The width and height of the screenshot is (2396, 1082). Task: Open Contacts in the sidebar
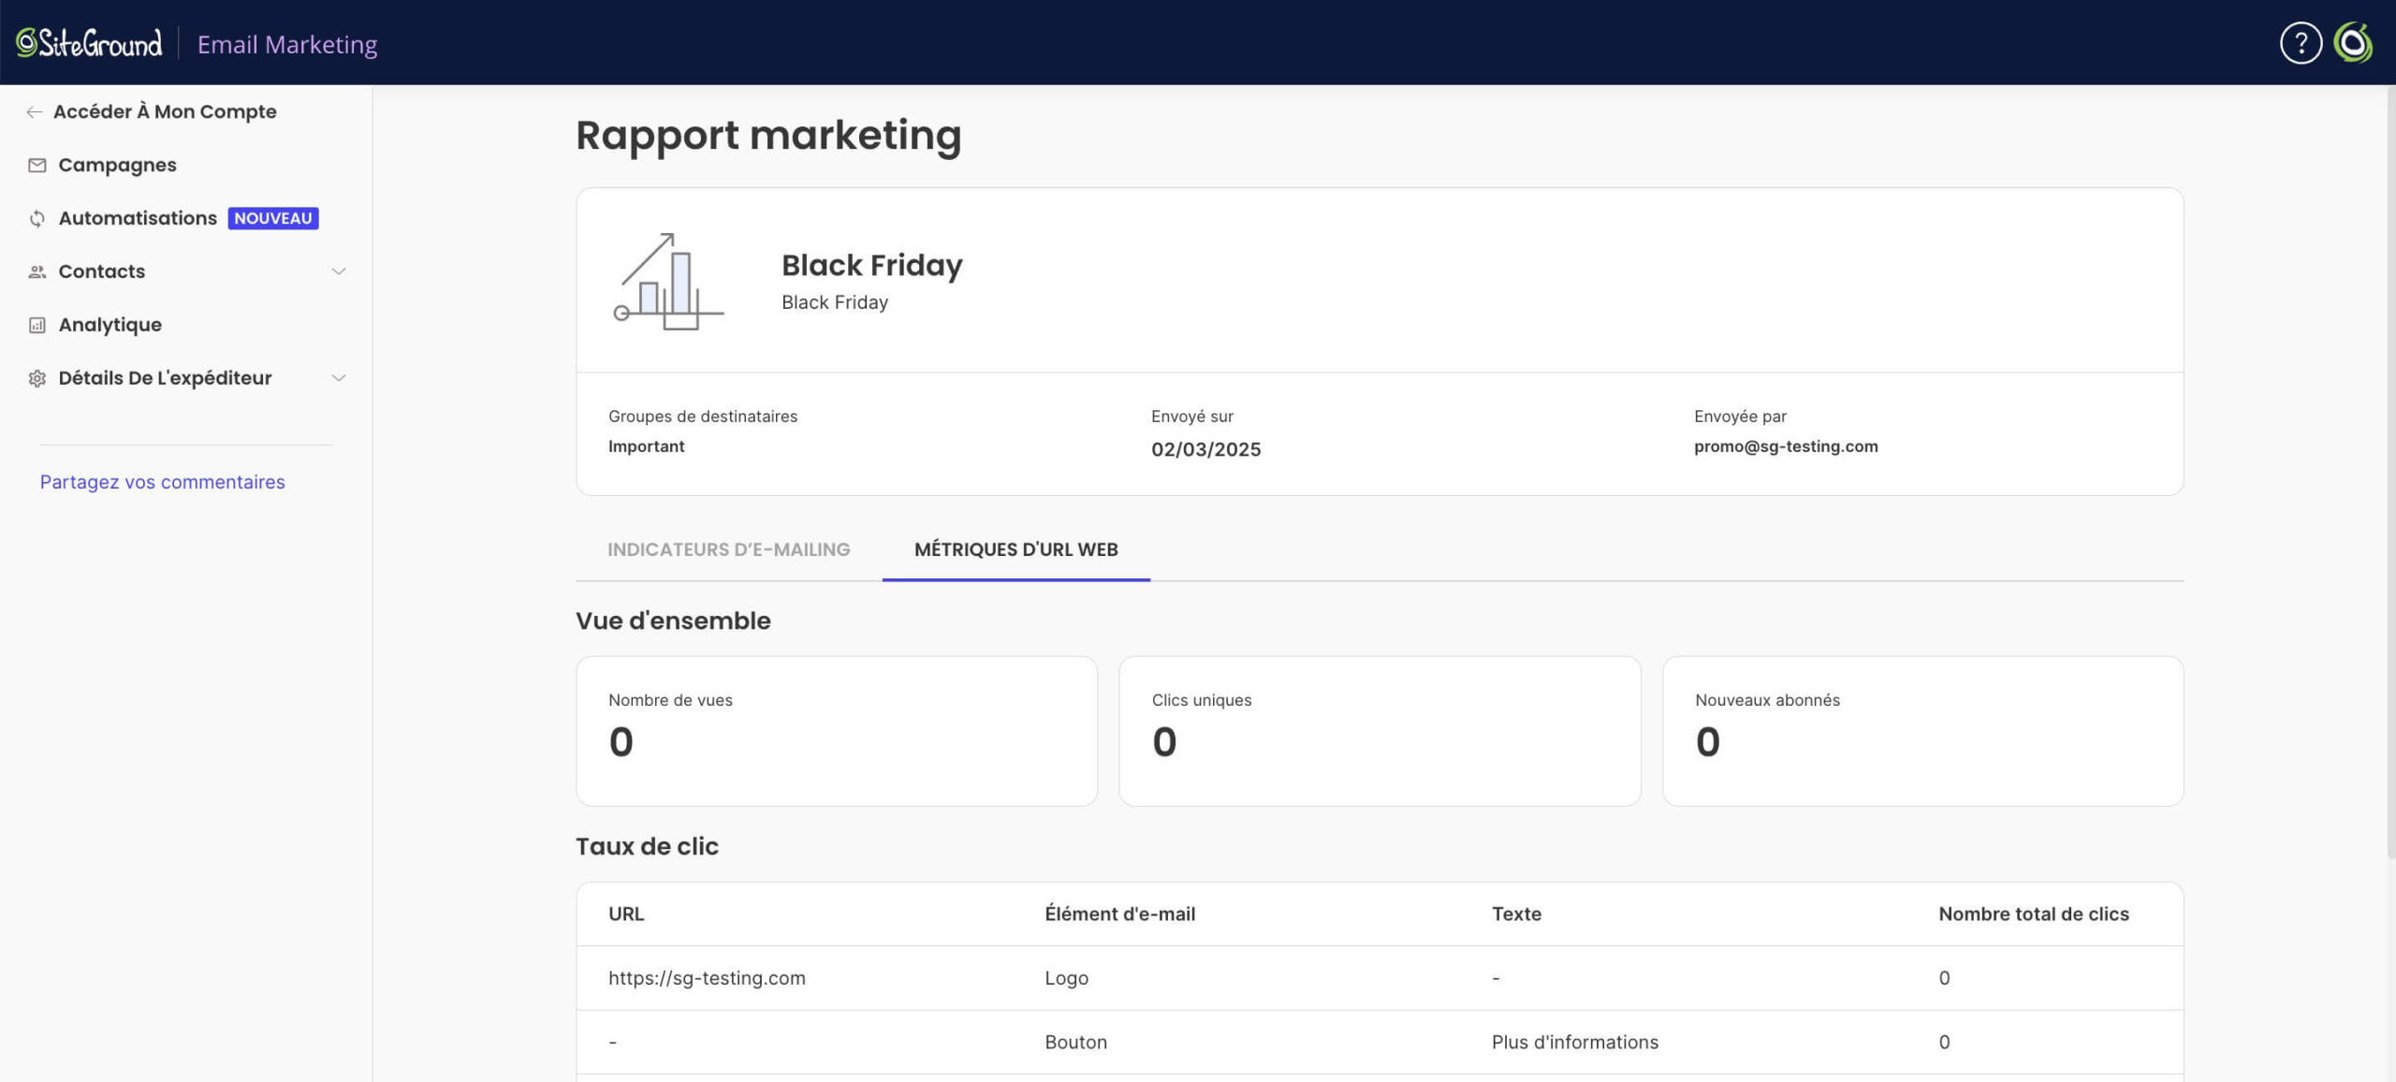click(x=102, y=271)
